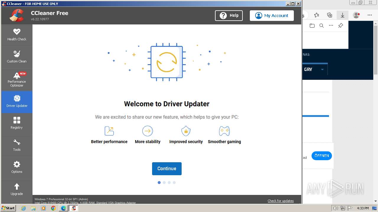Open the Health Check section
The image size is (378, 212).
coord(17,35)
